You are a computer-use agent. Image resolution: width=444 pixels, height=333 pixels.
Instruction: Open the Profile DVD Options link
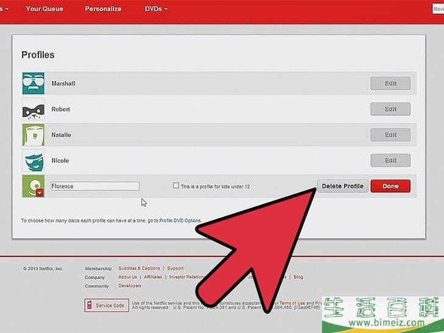pyautogui.click(x=180, y=220)
